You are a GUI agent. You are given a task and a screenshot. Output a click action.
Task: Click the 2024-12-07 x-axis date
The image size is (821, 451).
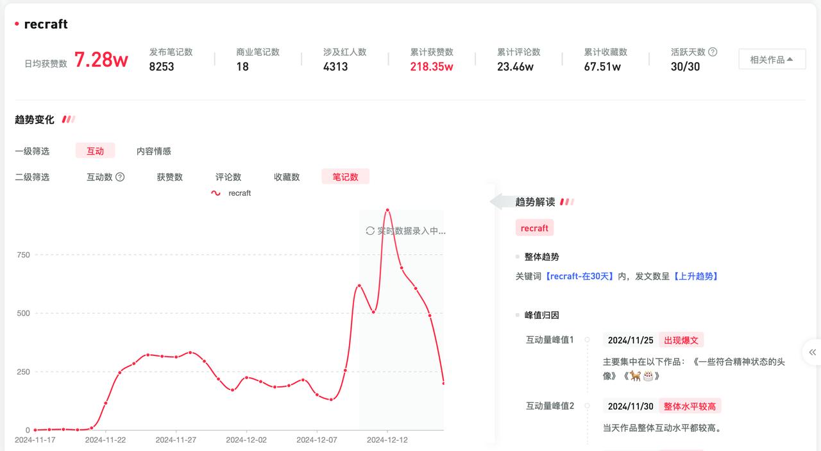click(317, 440)
